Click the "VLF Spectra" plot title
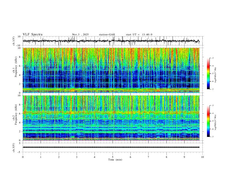Screen dimensions: 228x176 [x=33, y=35]
